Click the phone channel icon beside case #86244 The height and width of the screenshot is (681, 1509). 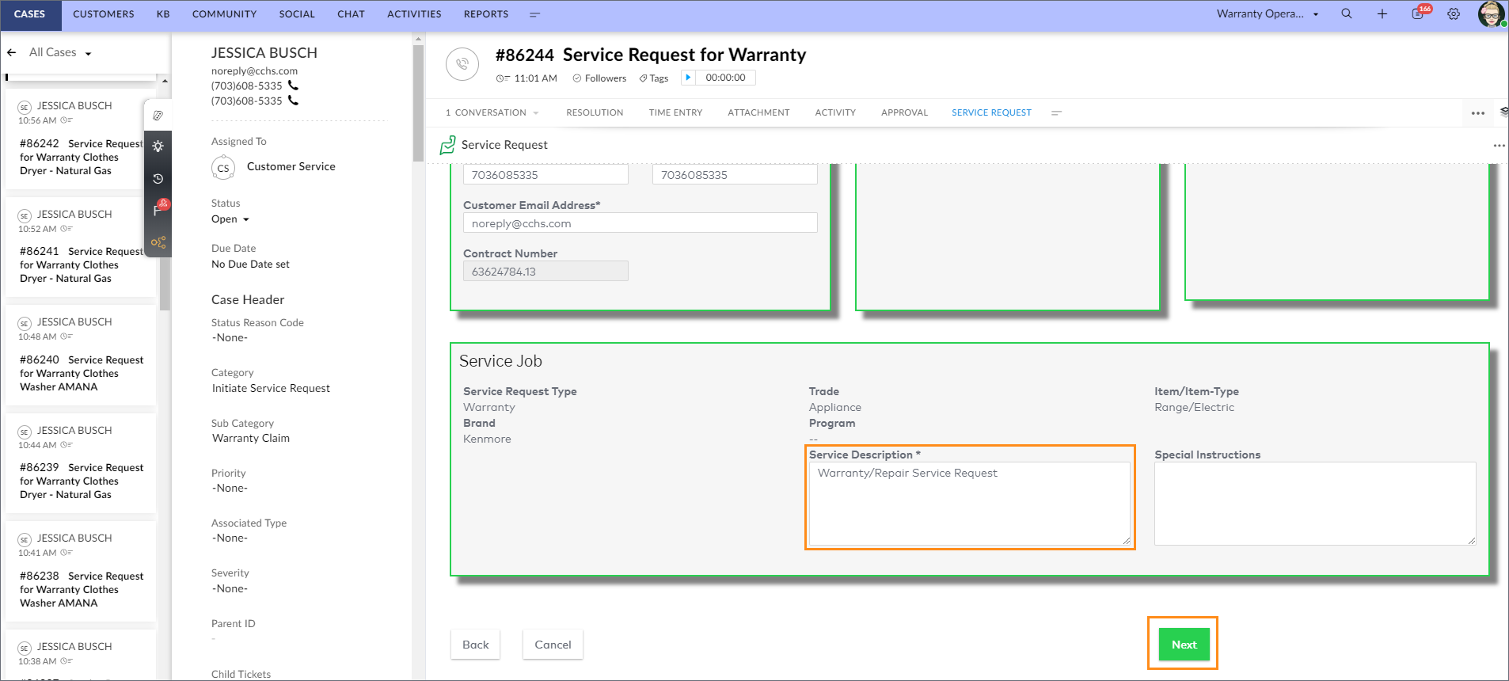(x=462, y=64)
